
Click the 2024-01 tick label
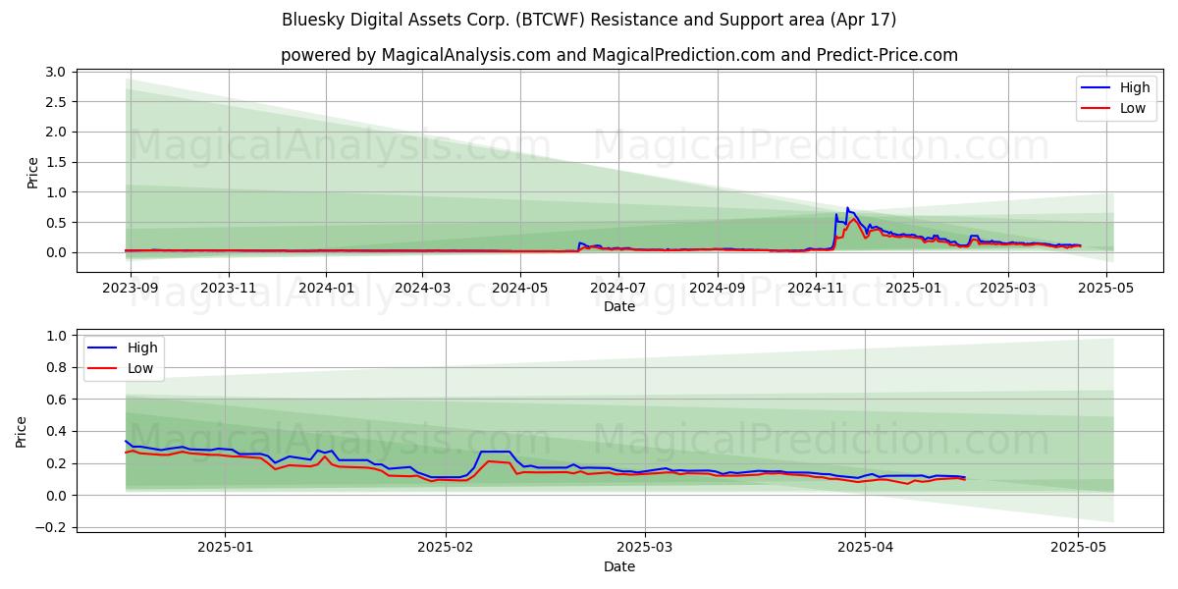326,288
